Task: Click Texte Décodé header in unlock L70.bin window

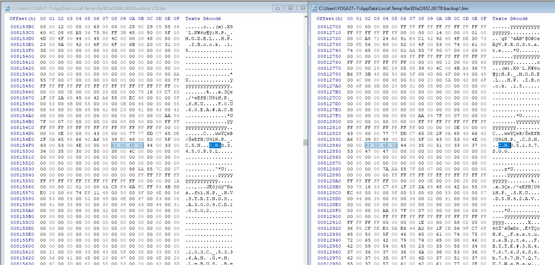Action: [x=203, y=19]
